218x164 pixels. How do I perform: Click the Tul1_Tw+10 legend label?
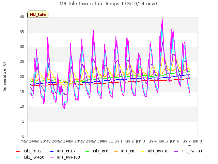158,151
